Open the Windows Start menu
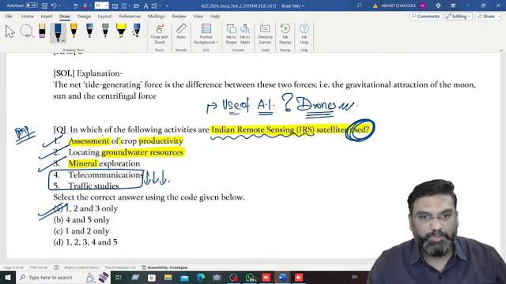 [x=8, y=277]
